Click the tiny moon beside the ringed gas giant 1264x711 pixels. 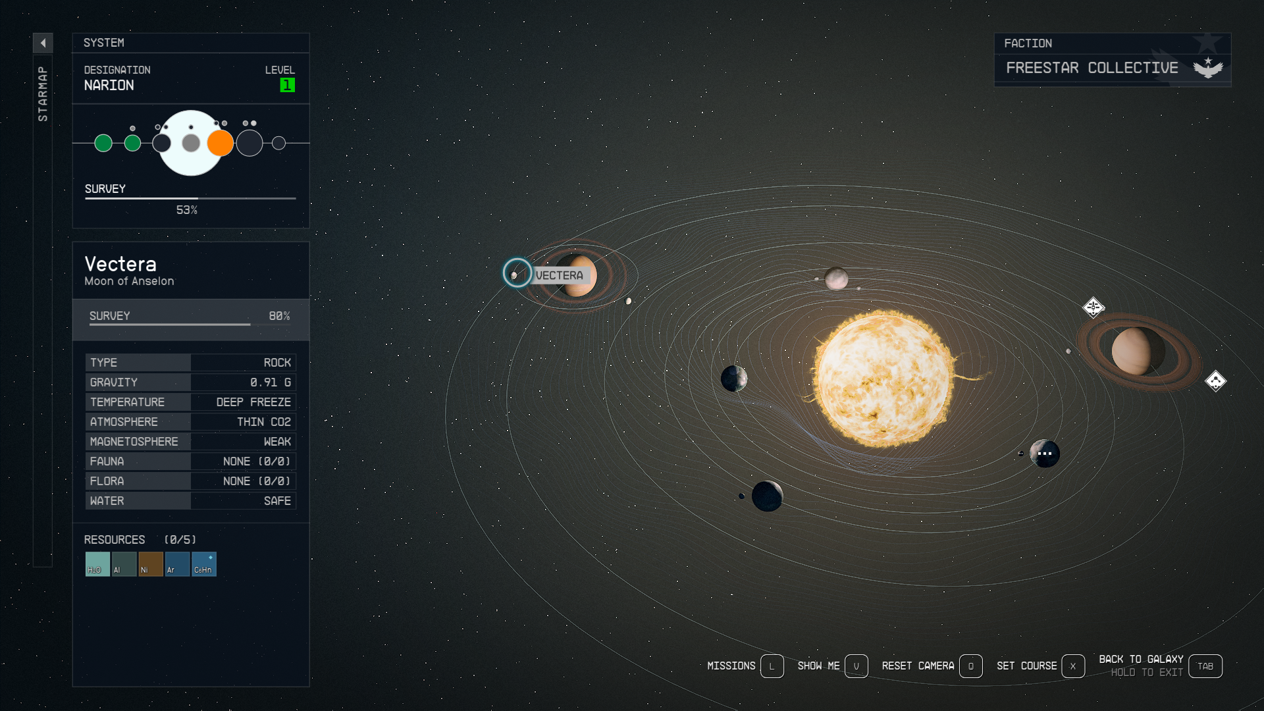[x=1068, y=352]
